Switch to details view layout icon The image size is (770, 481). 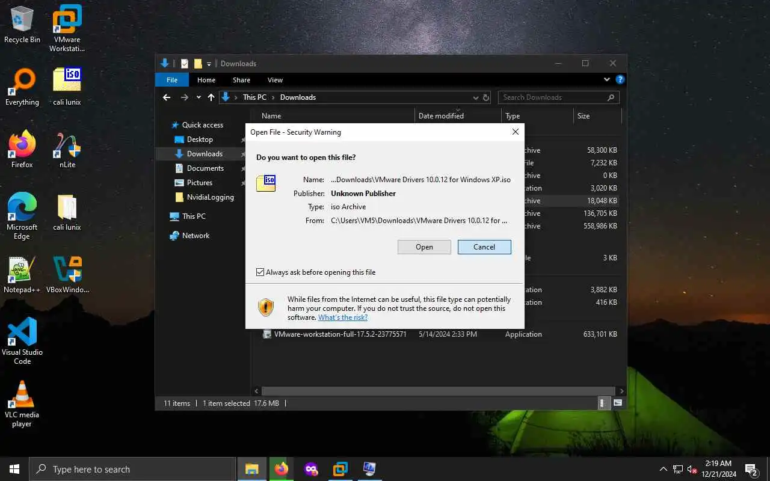pyautogui.click(x=603, y=403)
